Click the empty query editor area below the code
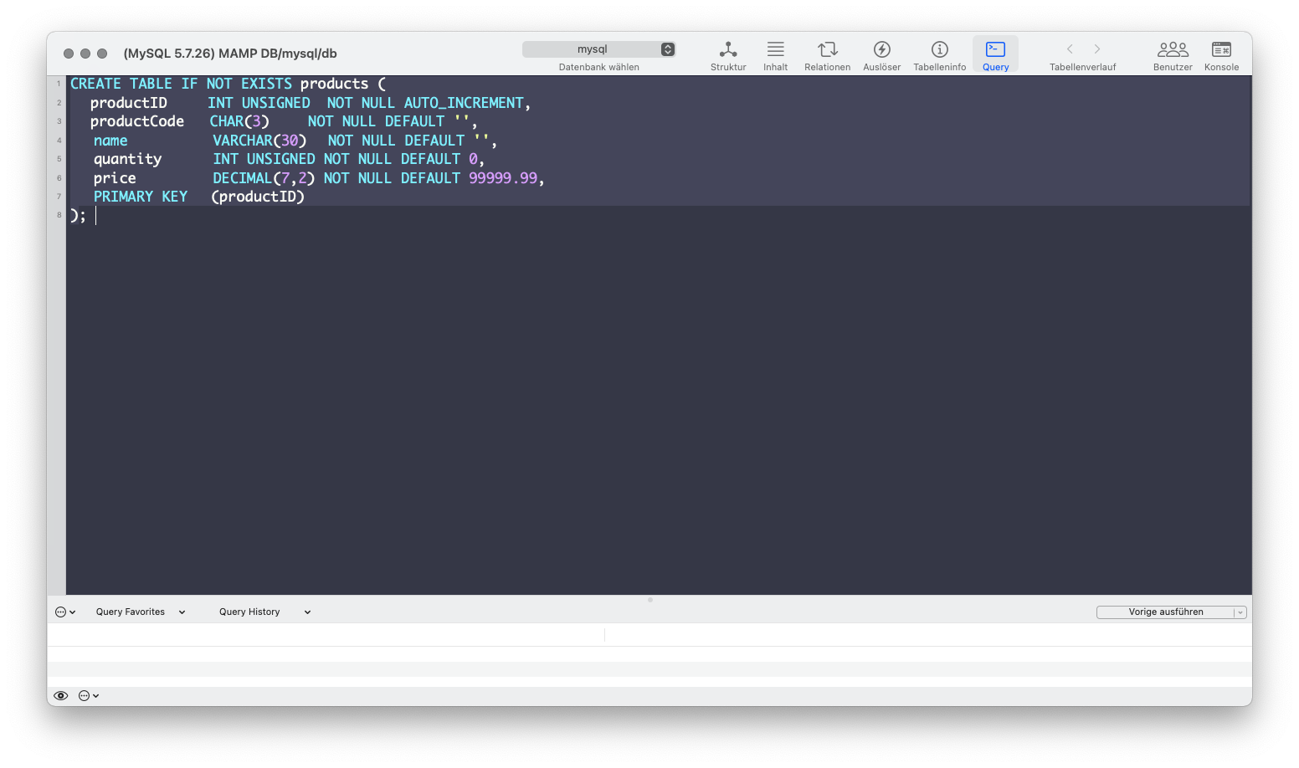 click(658, 410)
